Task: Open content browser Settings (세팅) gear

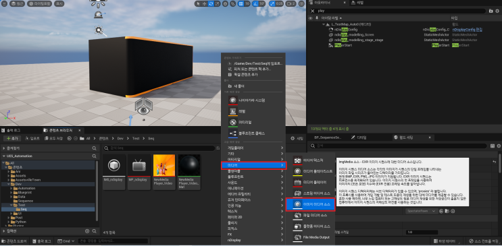Action: point(297,138)
